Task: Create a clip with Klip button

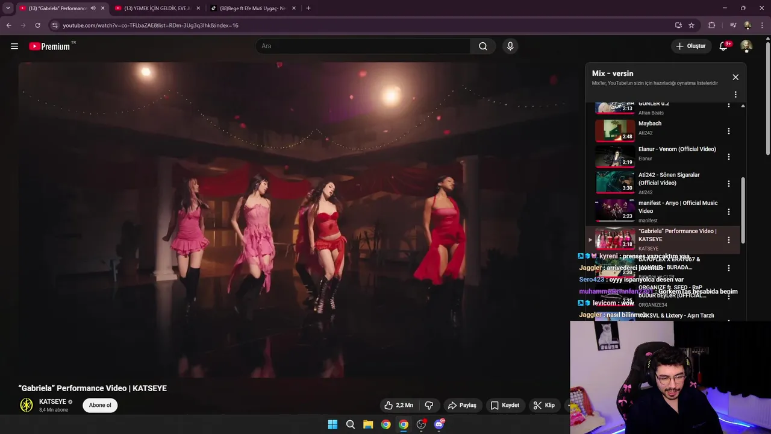Action: coord(544,405)
